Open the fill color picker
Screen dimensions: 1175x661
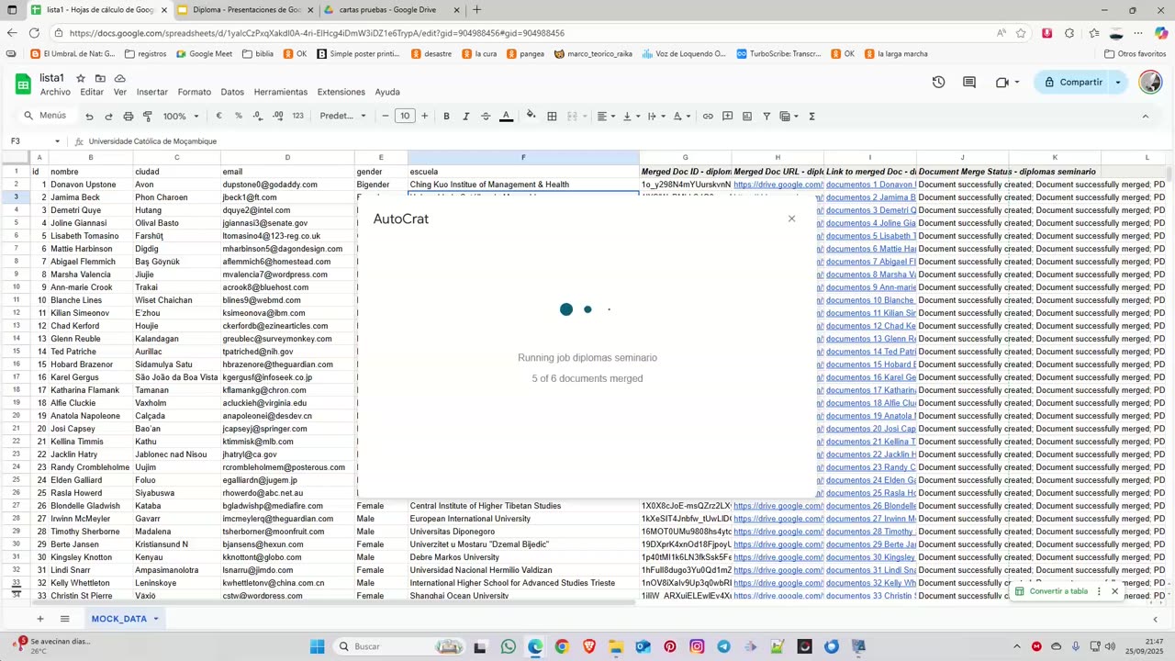[531, 117]
